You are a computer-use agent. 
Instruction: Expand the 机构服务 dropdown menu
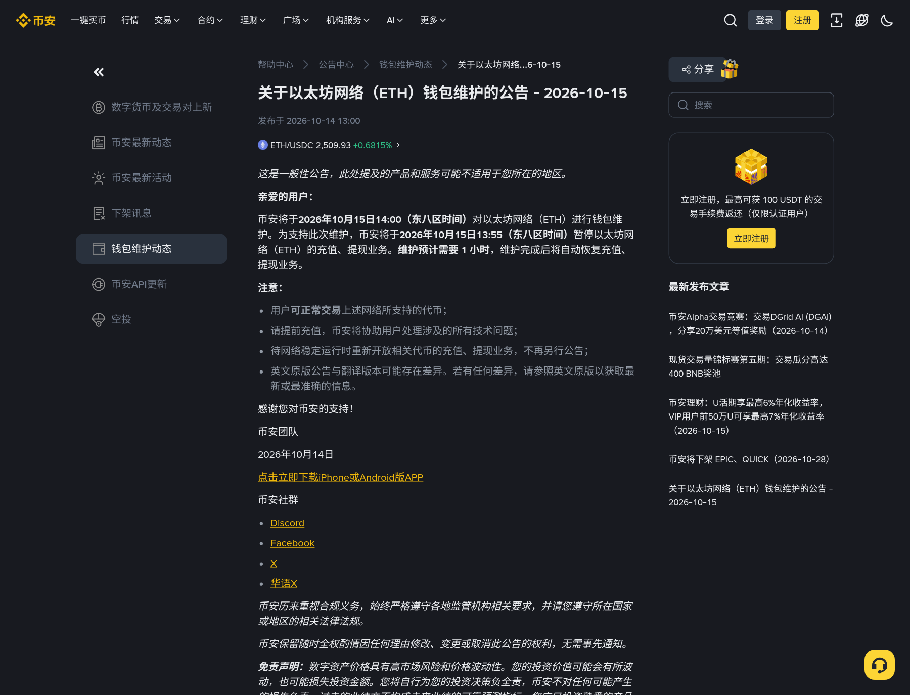[x=348, y=20]
